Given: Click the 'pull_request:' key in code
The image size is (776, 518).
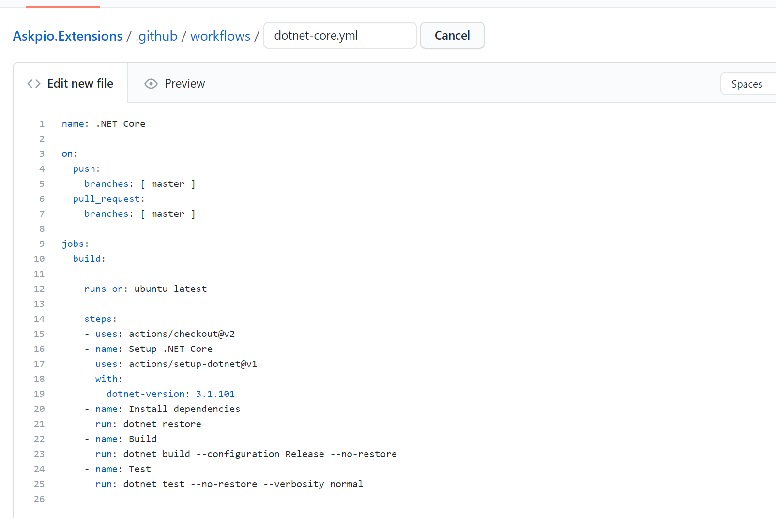Looking at the screenshot, I should click(108, 199).
